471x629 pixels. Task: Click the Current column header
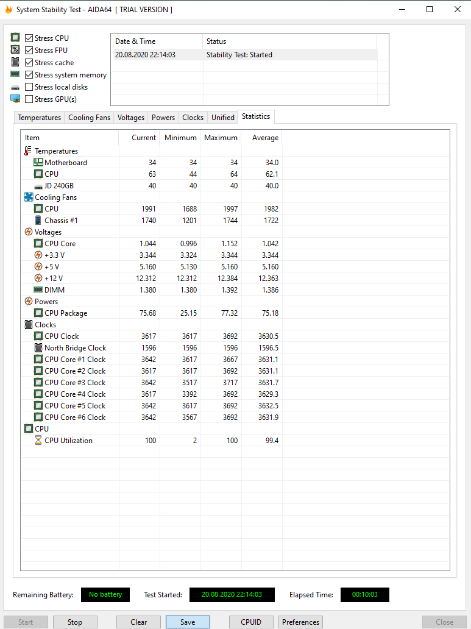point(139,138)
